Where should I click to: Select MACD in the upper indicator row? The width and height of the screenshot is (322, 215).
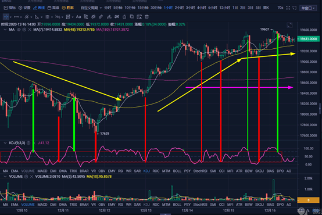pos(42,171)
